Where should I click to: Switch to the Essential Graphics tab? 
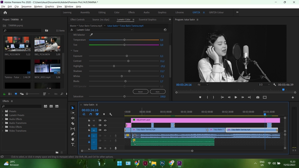point(148,20)
